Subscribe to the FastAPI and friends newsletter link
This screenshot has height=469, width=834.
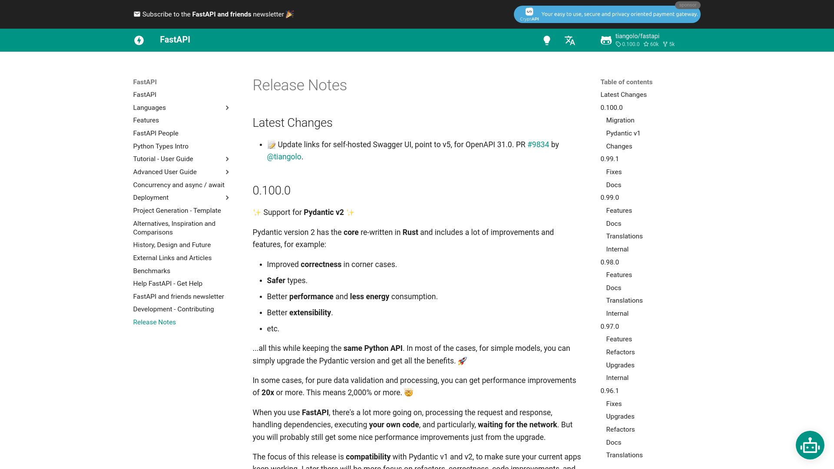(213, 14)
